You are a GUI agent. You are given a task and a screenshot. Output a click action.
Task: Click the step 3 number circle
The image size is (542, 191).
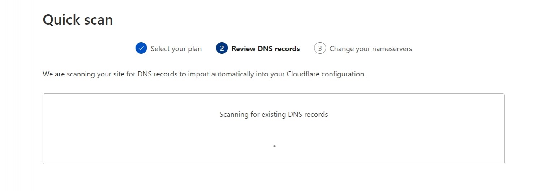click(320, 48)
